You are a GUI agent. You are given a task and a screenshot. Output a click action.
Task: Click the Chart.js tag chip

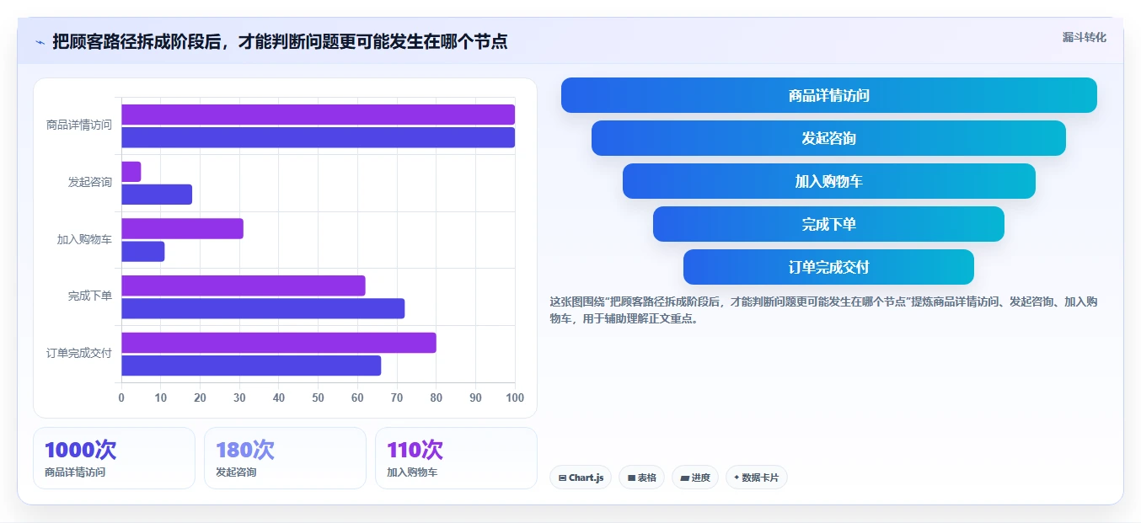(581, 478)
